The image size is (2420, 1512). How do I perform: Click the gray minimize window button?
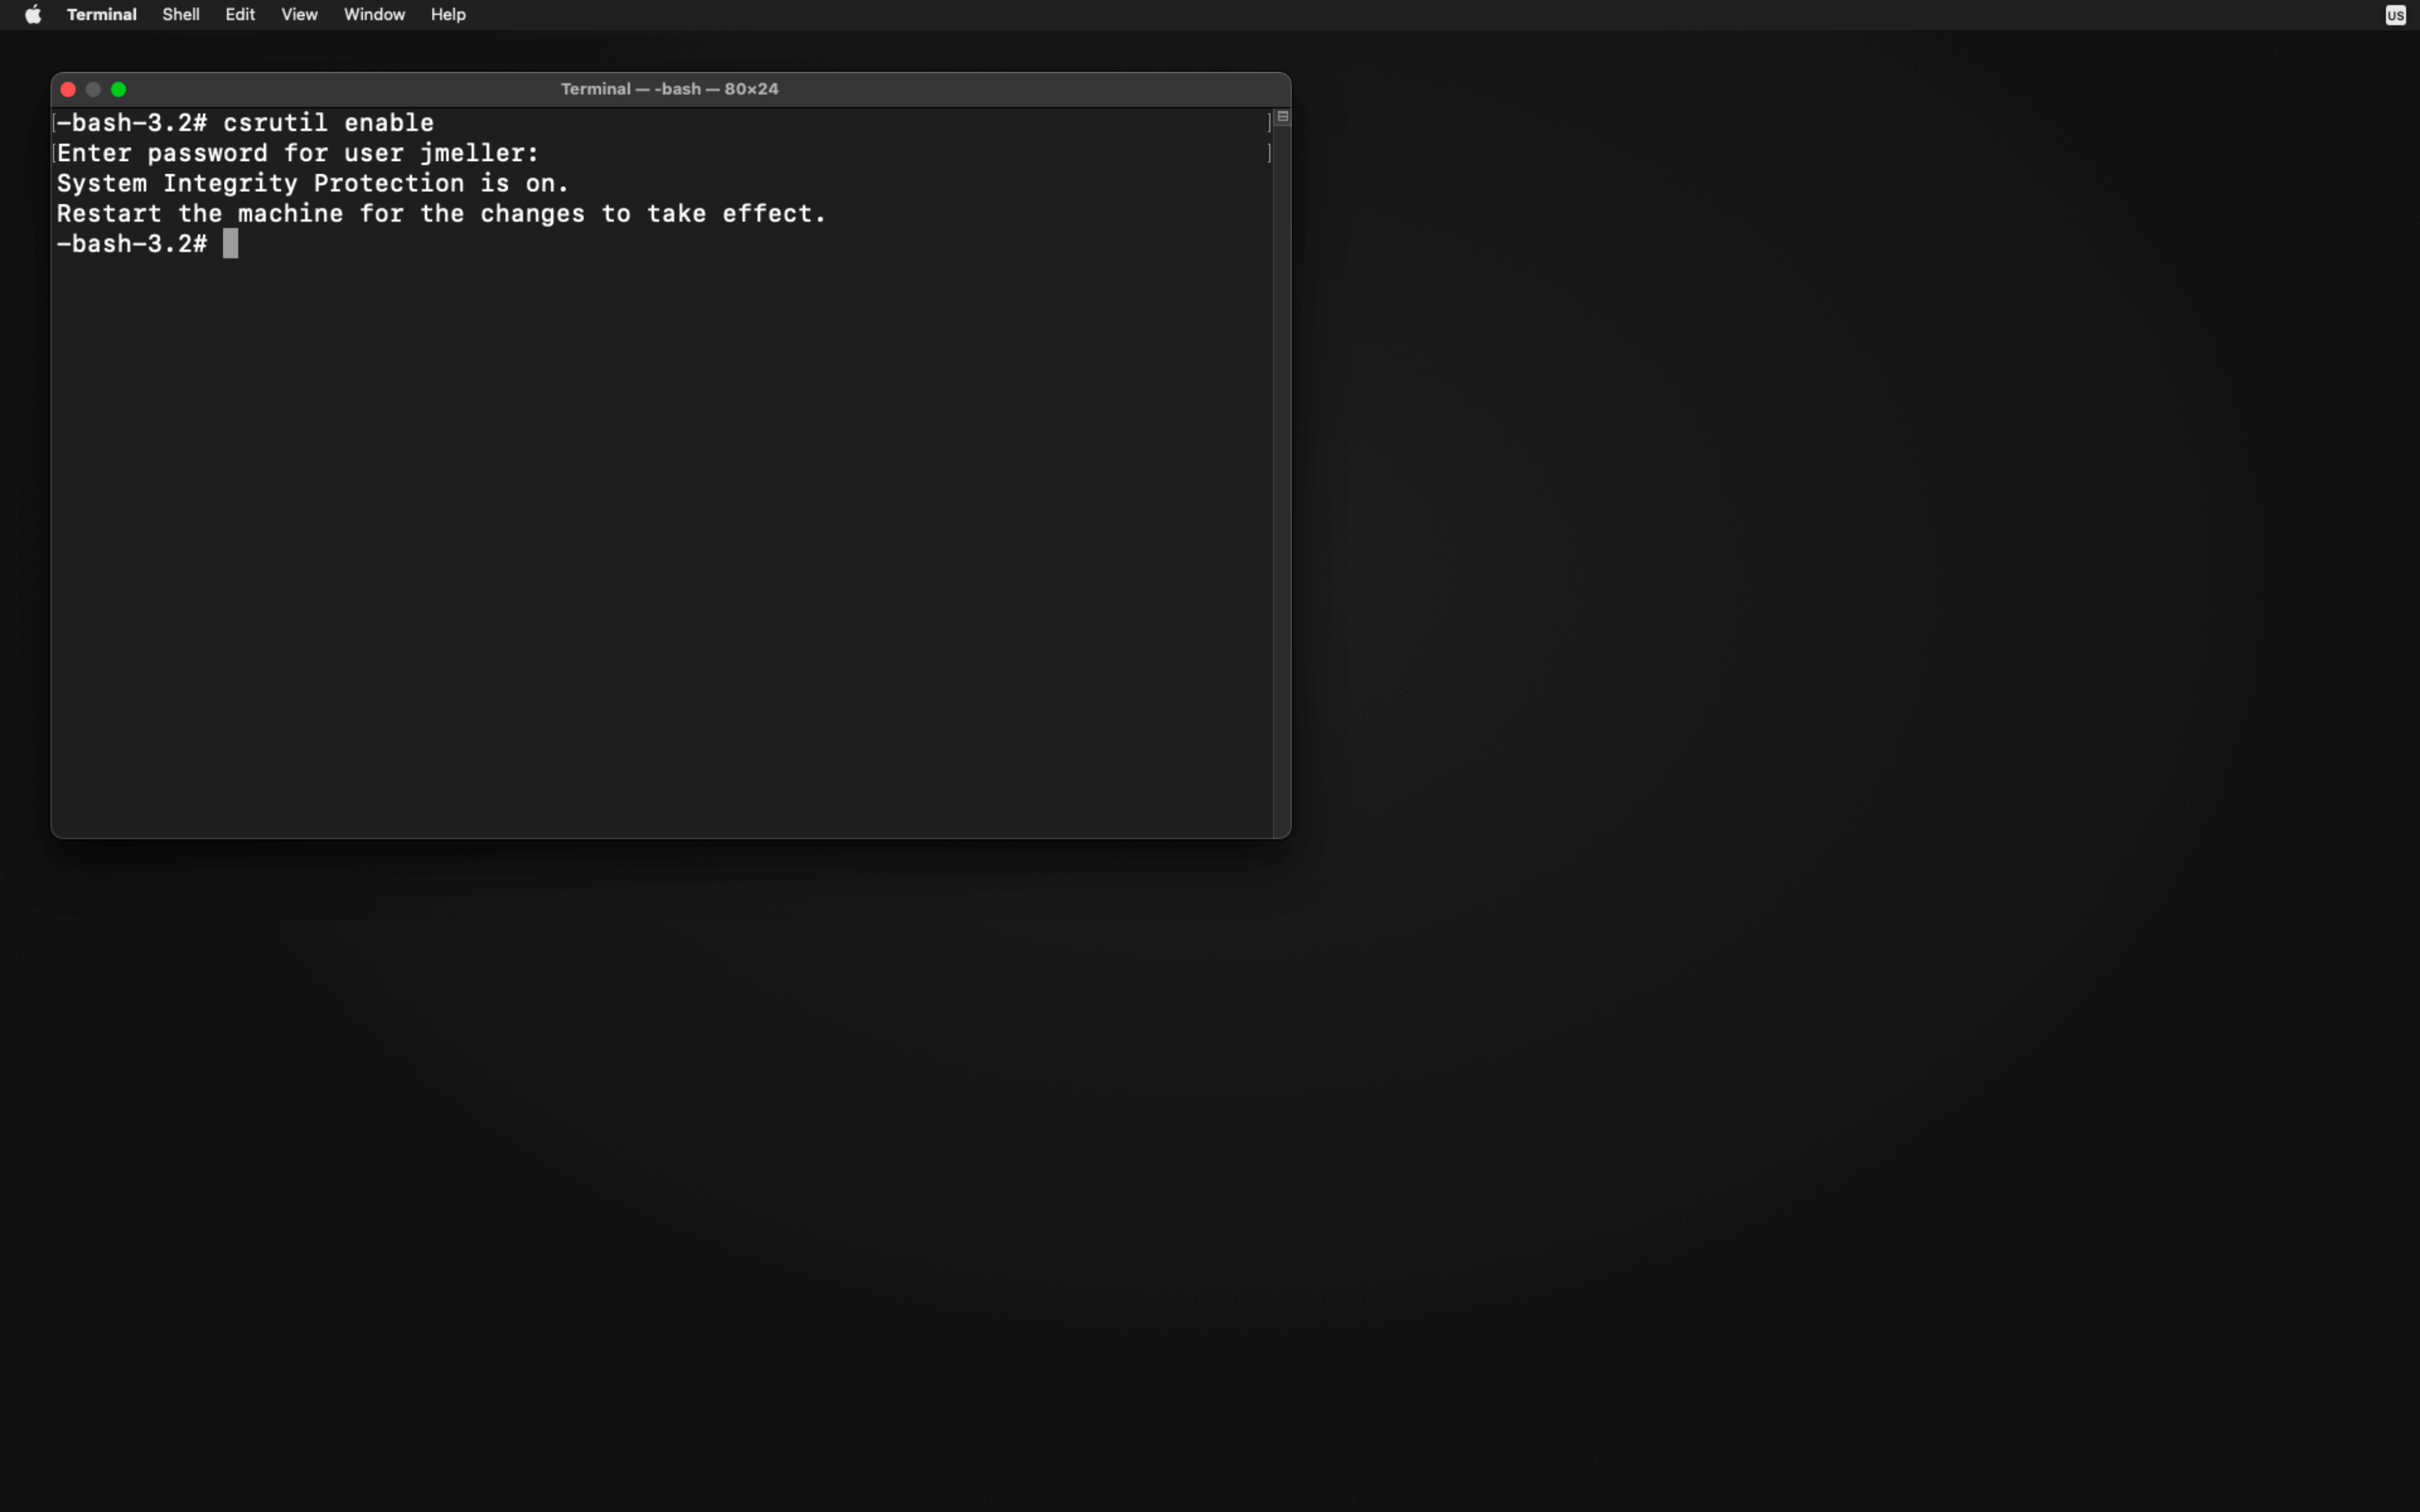click(93, 89)
